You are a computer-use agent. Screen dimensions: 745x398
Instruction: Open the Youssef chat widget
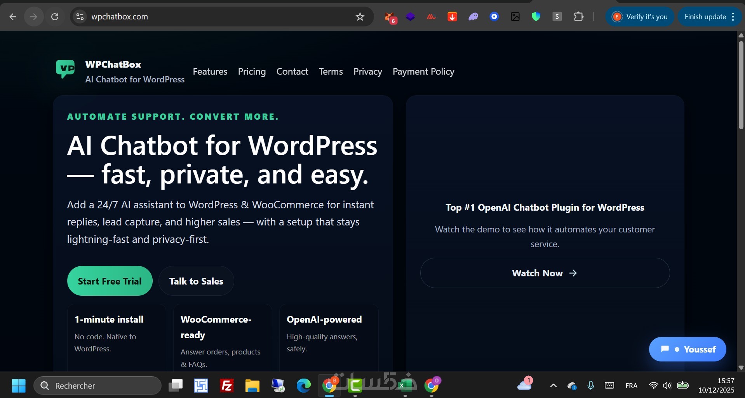pyautogui.click(x=688, y=349)
